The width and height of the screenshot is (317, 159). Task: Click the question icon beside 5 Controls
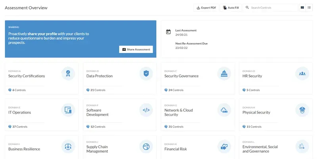click(244, 90)
